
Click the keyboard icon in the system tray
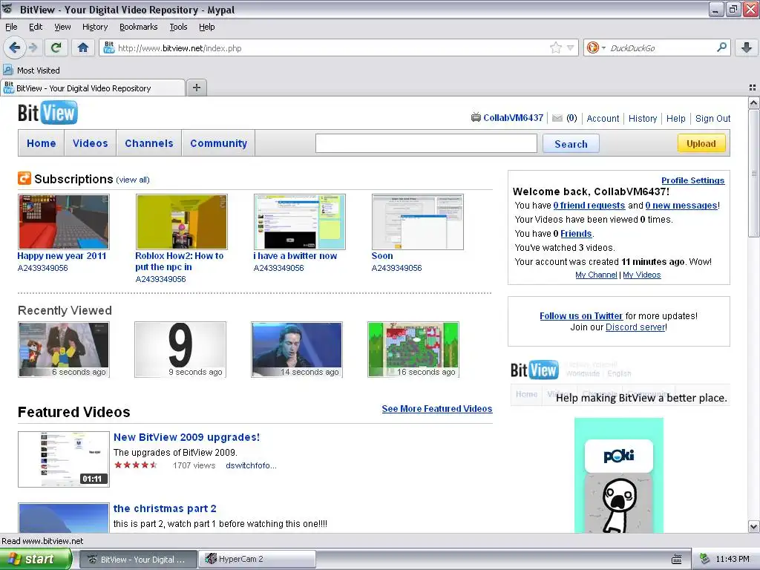coord(677,560)
